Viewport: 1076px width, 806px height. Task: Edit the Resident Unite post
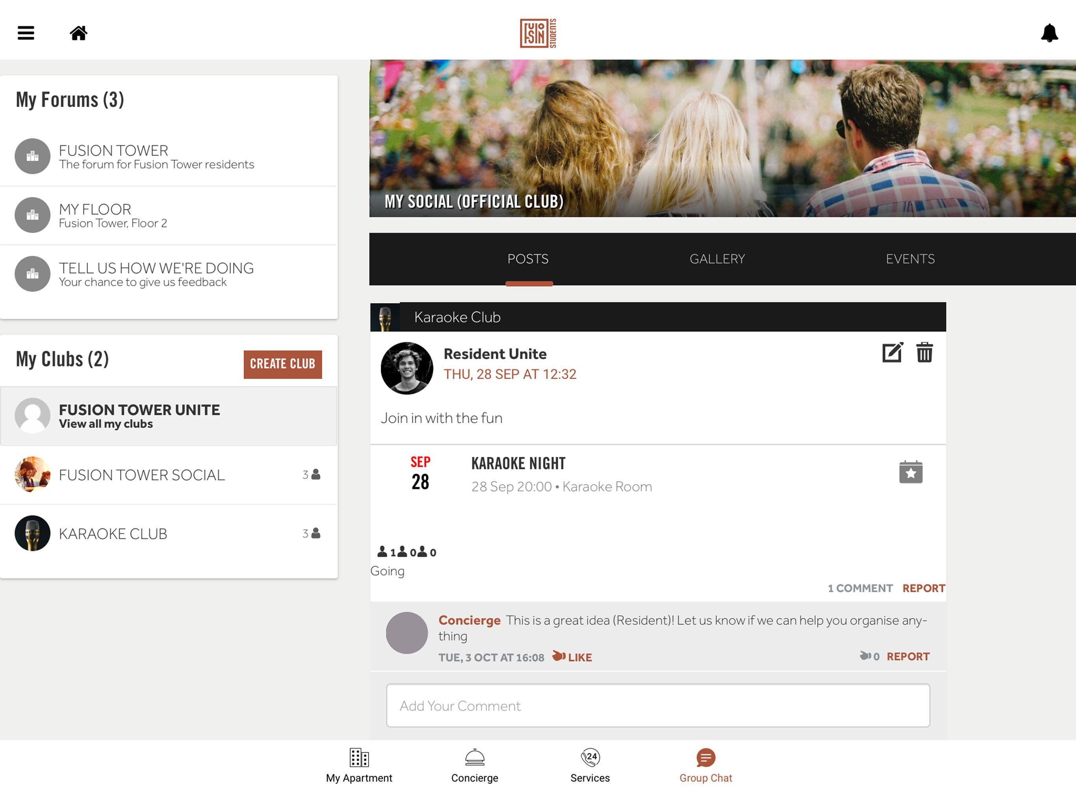(892, 353)
